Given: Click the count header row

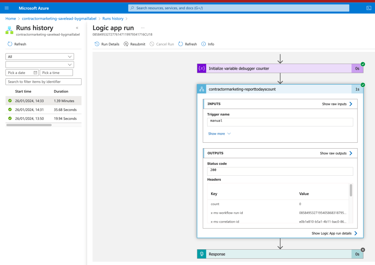Looking at the screenshot, I should (278, 204).
